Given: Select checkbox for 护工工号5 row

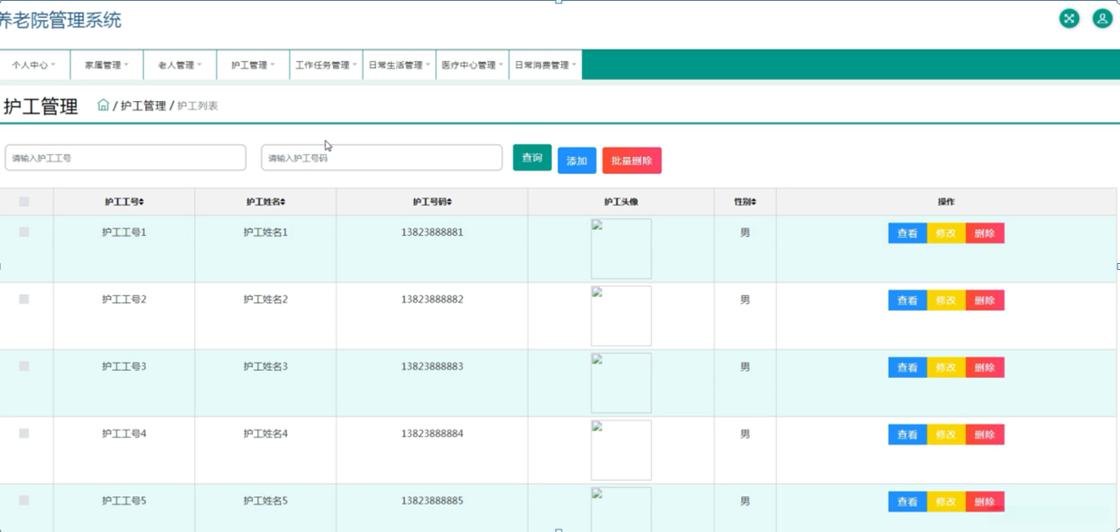Looking at the screenshot, I should point(24,501).
